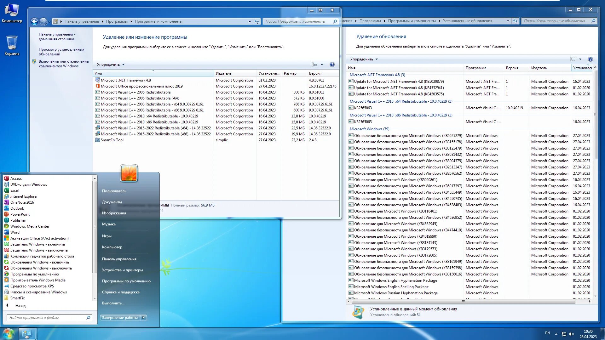This screenshot has height=340, width=605.
Task: Select SmartFix Tool program row
Action: [x=216, y=140]
